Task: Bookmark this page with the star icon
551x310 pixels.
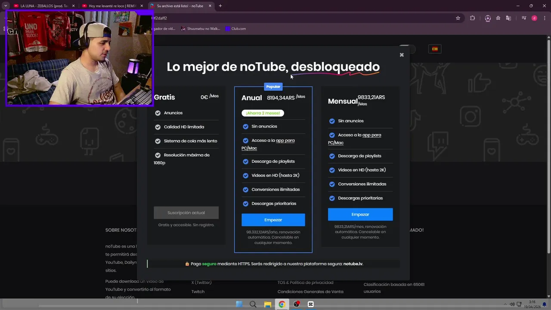Action: 458,18
